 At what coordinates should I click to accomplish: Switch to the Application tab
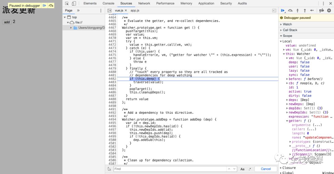pyautogui.click(x=206, y=3)
